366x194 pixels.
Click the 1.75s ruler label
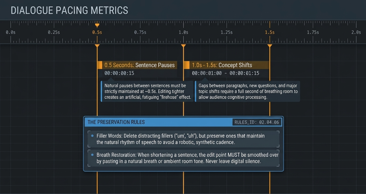tap(313, 32)
